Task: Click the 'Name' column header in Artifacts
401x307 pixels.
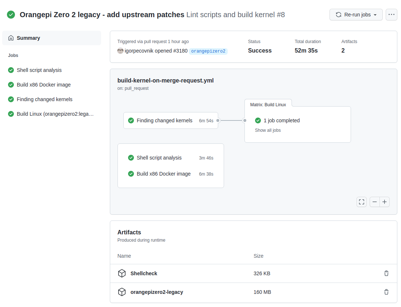Action: click(x=124, y=256)
